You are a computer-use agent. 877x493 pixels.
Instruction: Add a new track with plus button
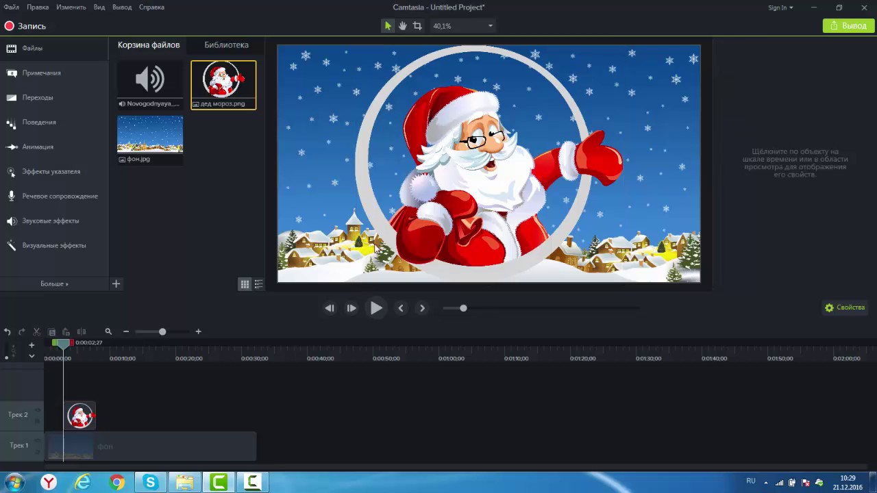pyautogui.click(x=32, y=345)
